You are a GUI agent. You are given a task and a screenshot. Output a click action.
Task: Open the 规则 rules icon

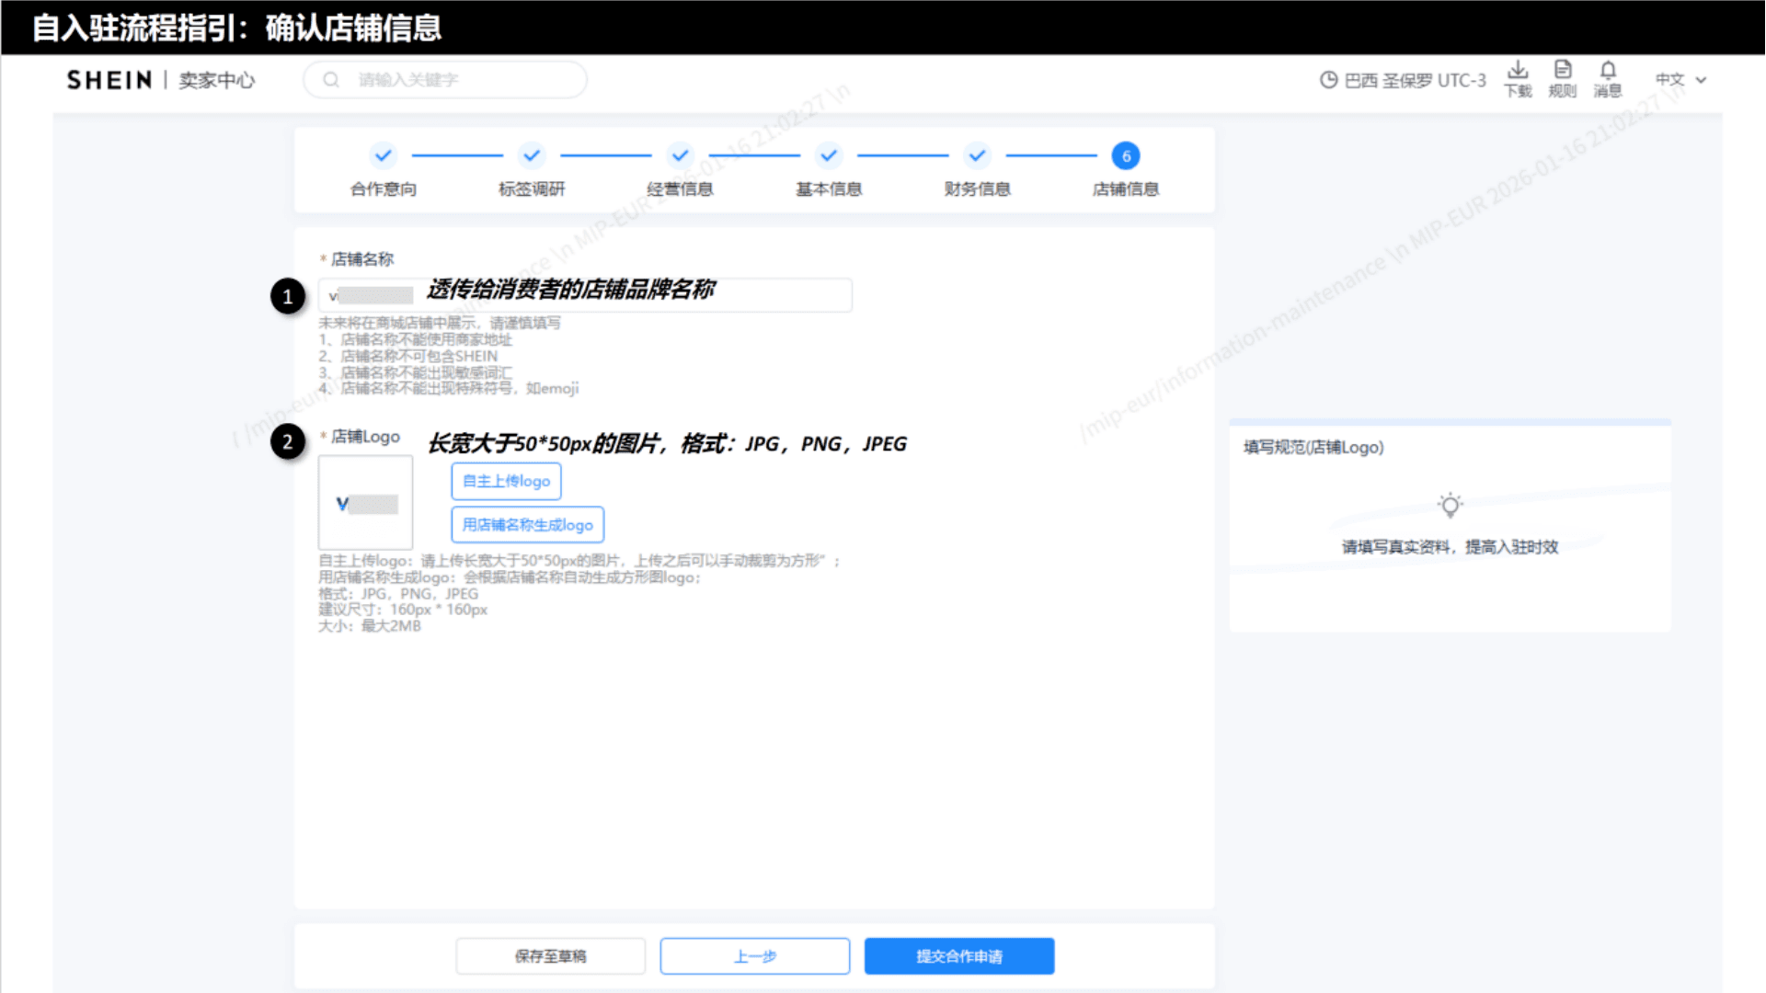[x=1562, y=79]
